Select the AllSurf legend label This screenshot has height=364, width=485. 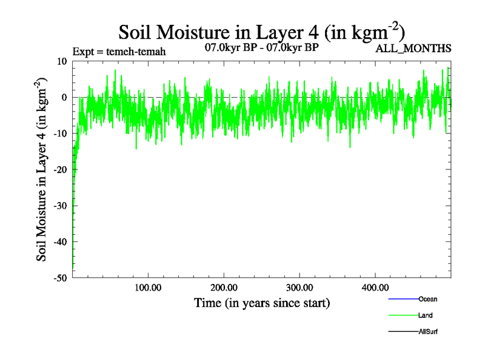[x=428, y=332]
